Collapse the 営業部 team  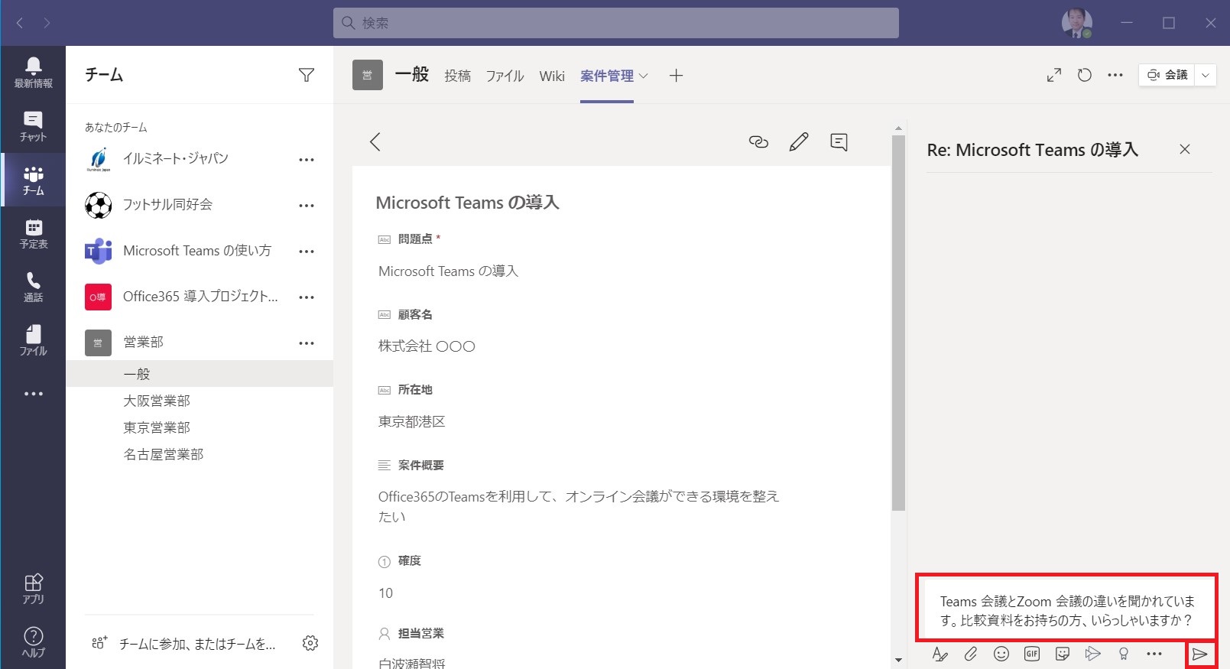(144, 343)
